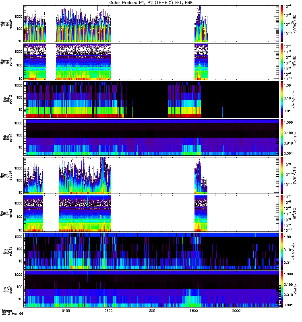The width and height of the screenshot is (302, 322).
Task: Select the thb fff eac34 color bar
Action: [x=282, y=24]
